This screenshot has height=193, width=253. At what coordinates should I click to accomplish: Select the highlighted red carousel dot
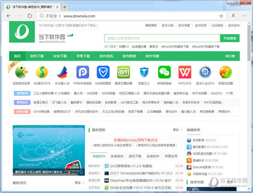click(x=69, y=172)
